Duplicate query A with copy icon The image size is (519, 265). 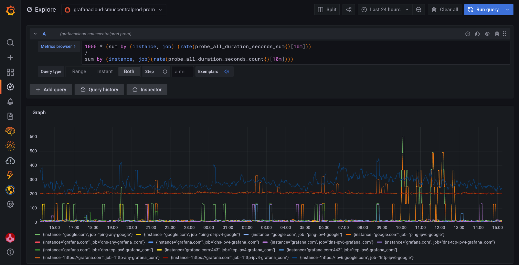[477, 34]
